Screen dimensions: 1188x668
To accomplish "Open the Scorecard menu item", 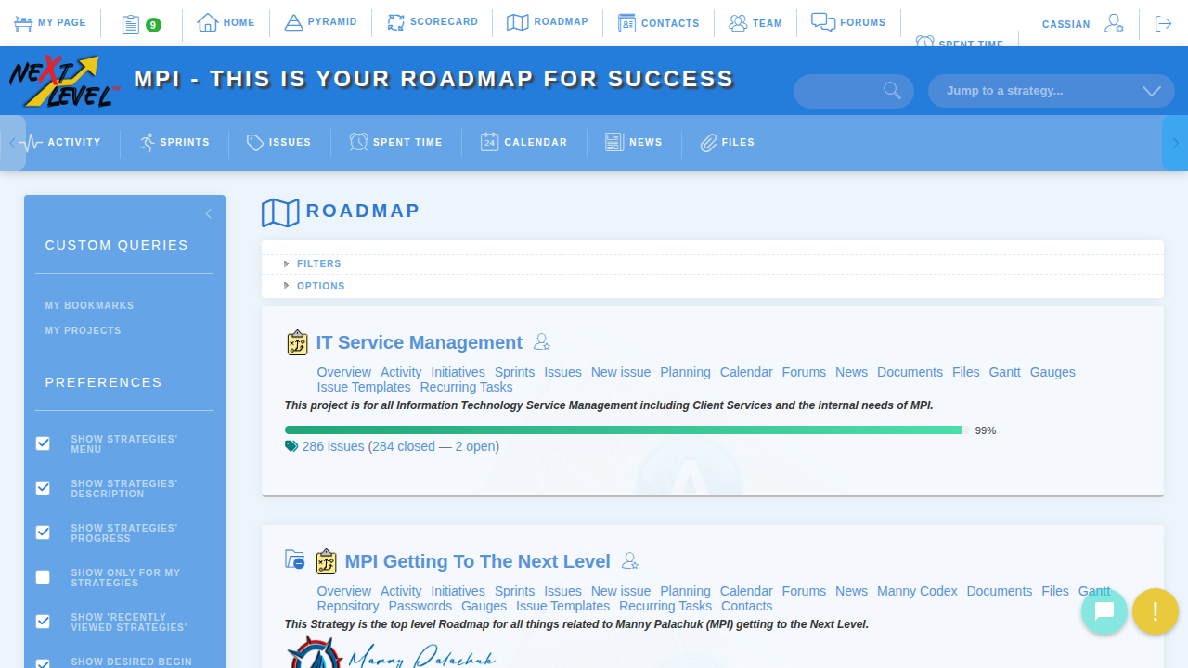I will pyautogui.click(x=433, y=22).
